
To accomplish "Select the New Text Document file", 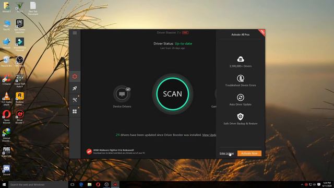I will point(33,8).
